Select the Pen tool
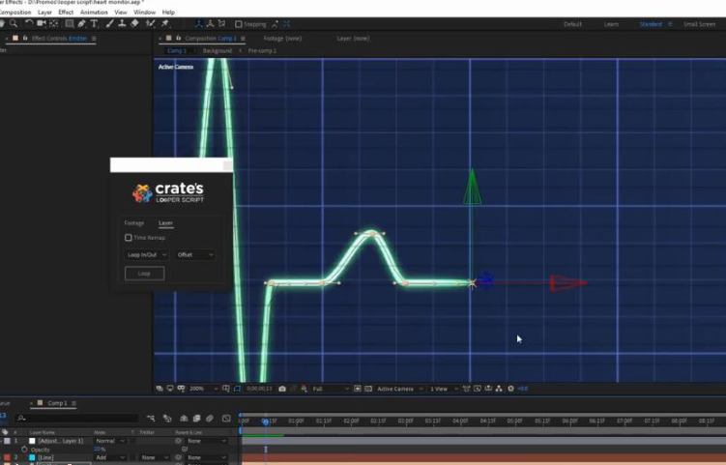 point(80,24)
